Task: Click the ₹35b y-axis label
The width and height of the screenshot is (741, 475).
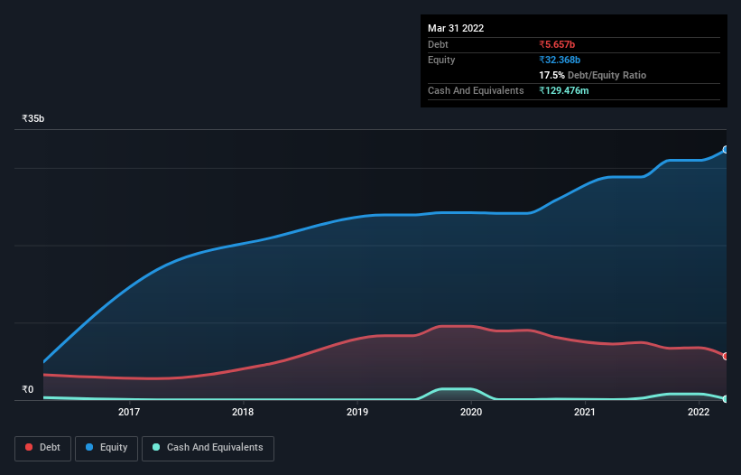Action: pos(33,118)
